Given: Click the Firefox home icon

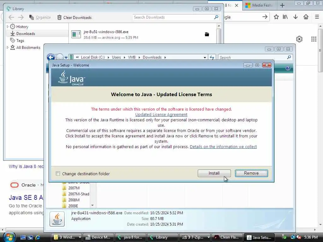Looking at the screenshot, I should [x=306, y=17].
